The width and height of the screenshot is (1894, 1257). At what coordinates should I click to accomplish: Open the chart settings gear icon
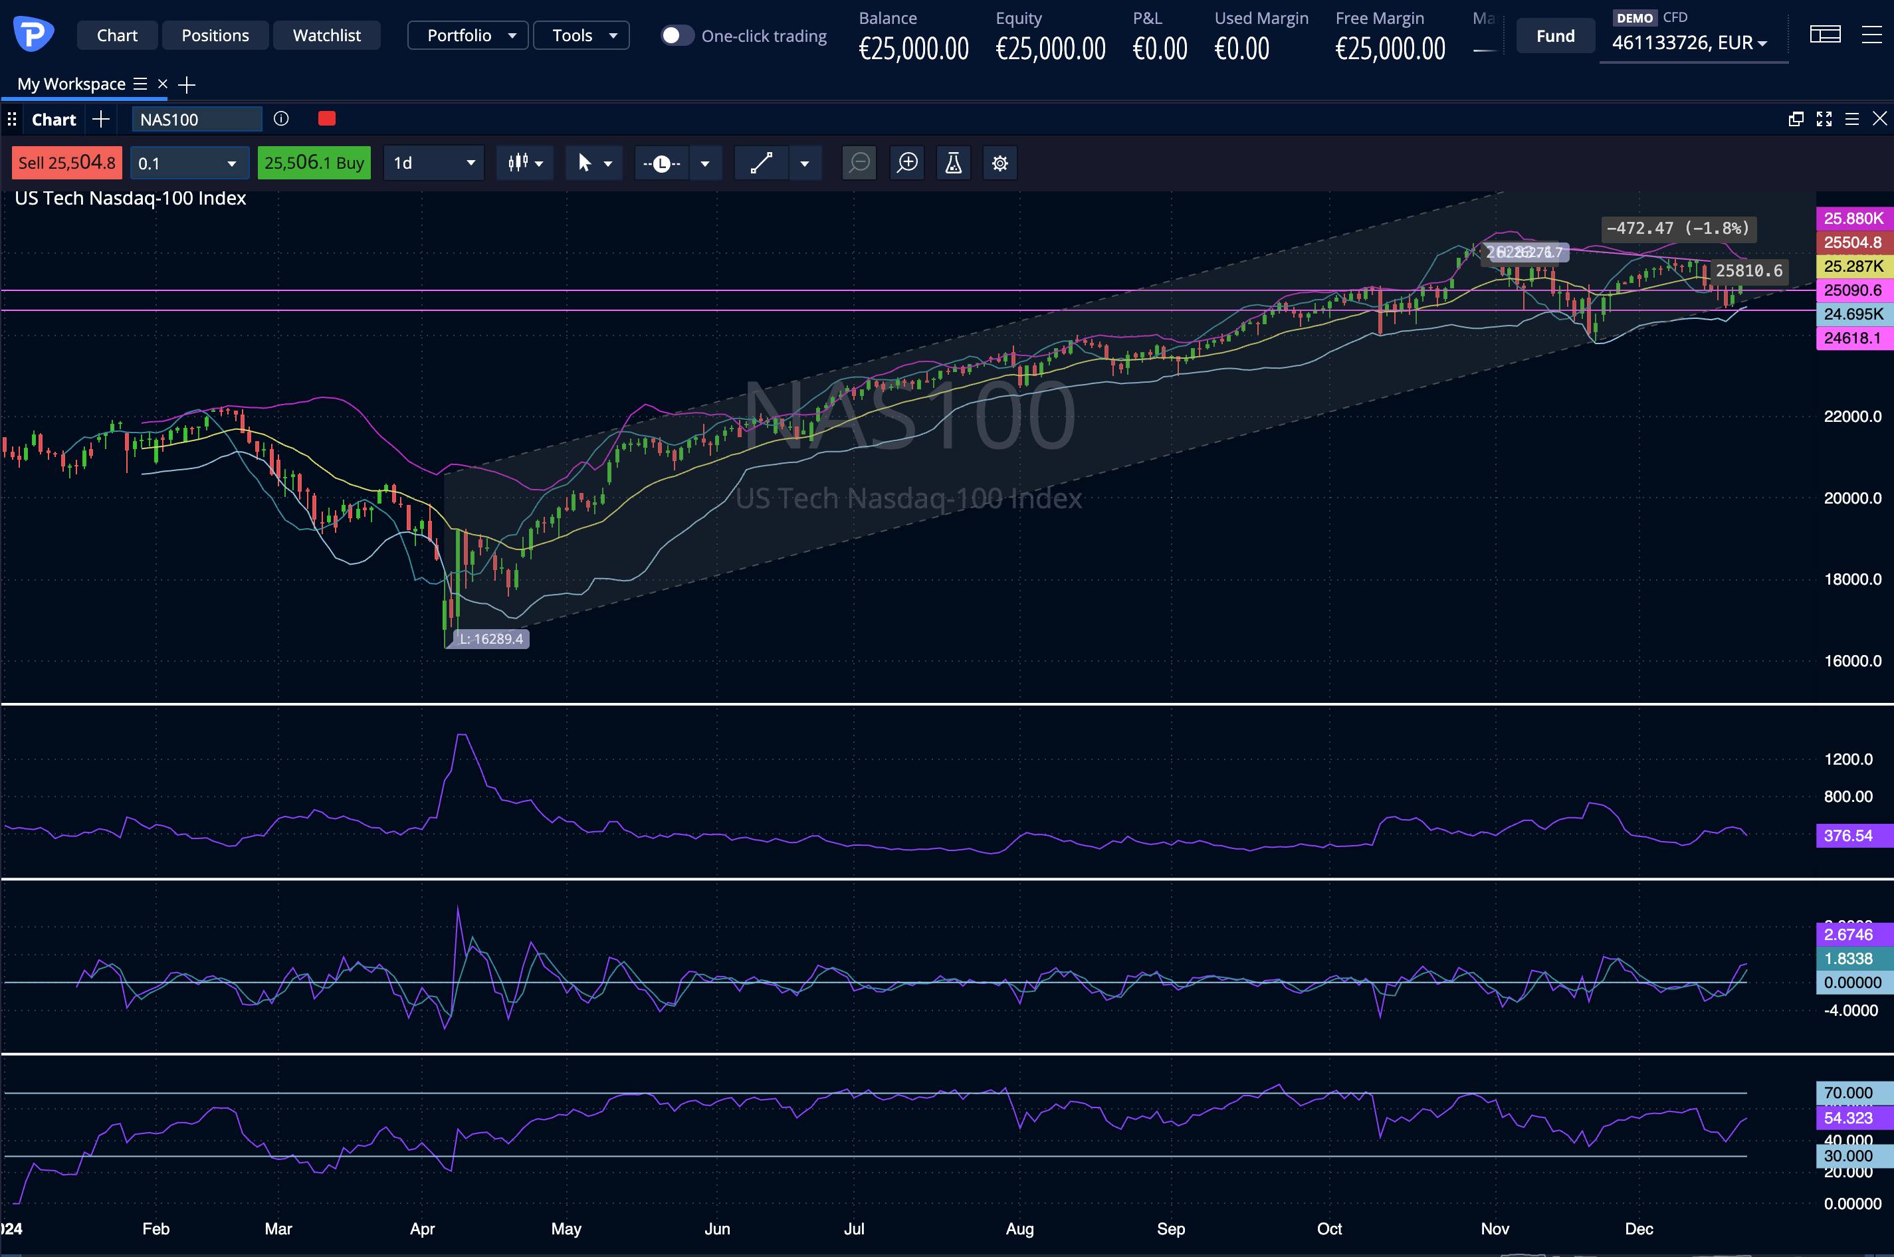(999, 163)
